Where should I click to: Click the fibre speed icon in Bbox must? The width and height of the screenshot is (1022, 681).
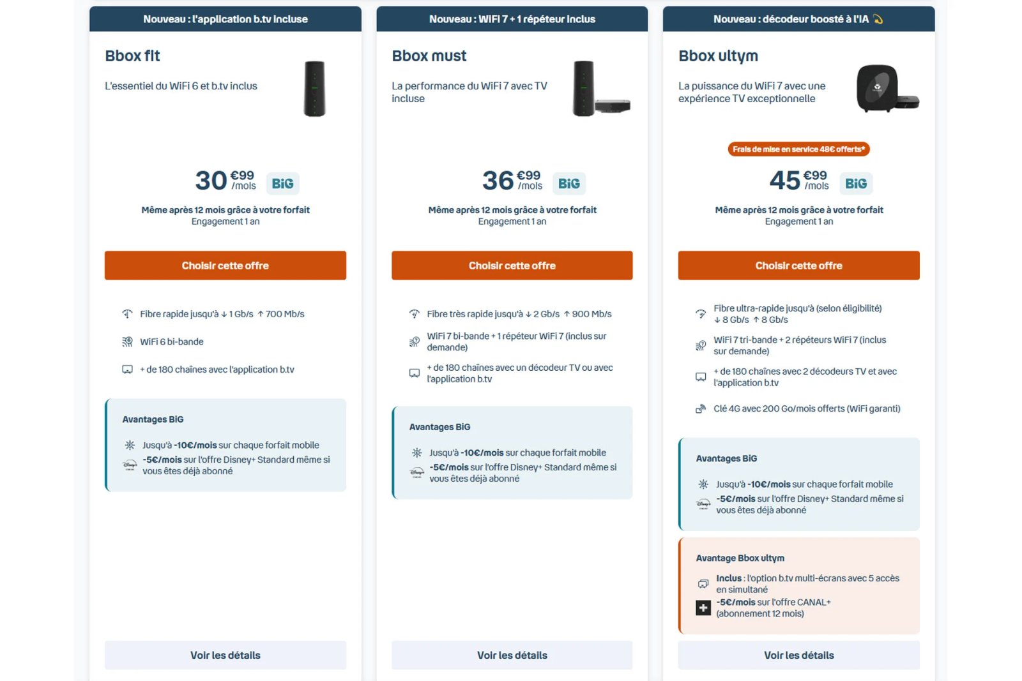tap(415, 314)
